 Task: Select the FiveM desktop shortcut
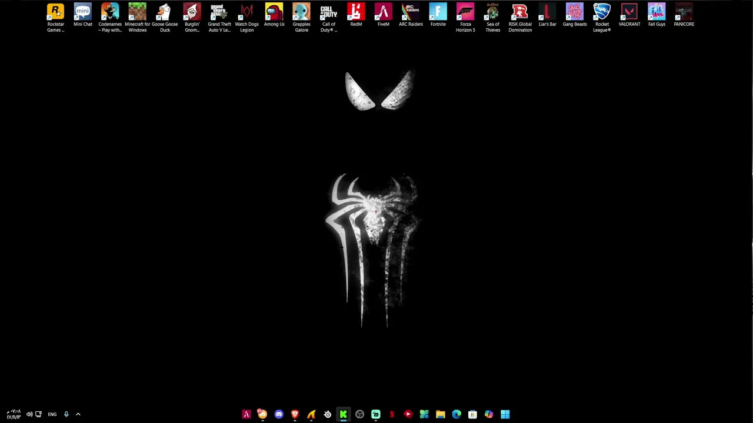[384, 15]
